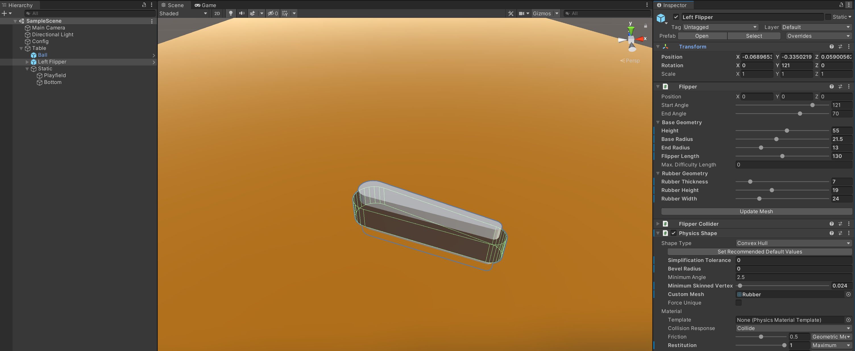Open the component tools wrench icon
This screenshot has width=855, height=351.
[511, 13]
